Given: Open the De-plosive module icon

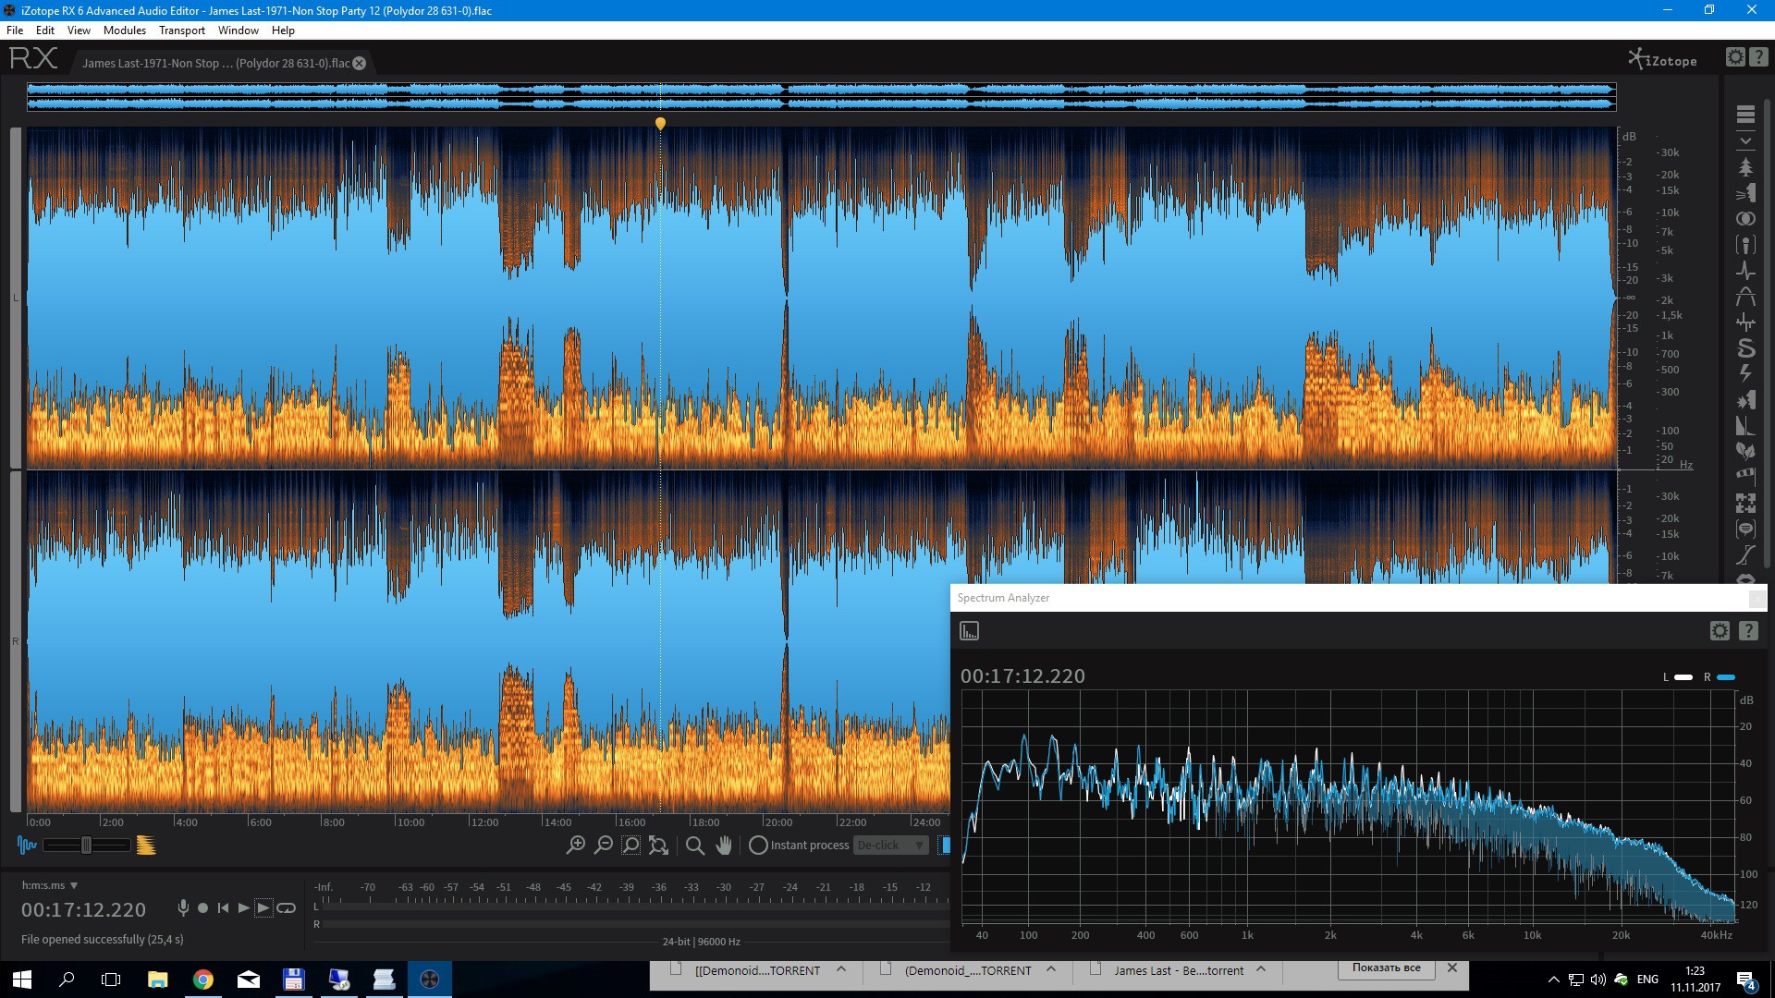Looking at the screenshot, I should (1745, 400).
